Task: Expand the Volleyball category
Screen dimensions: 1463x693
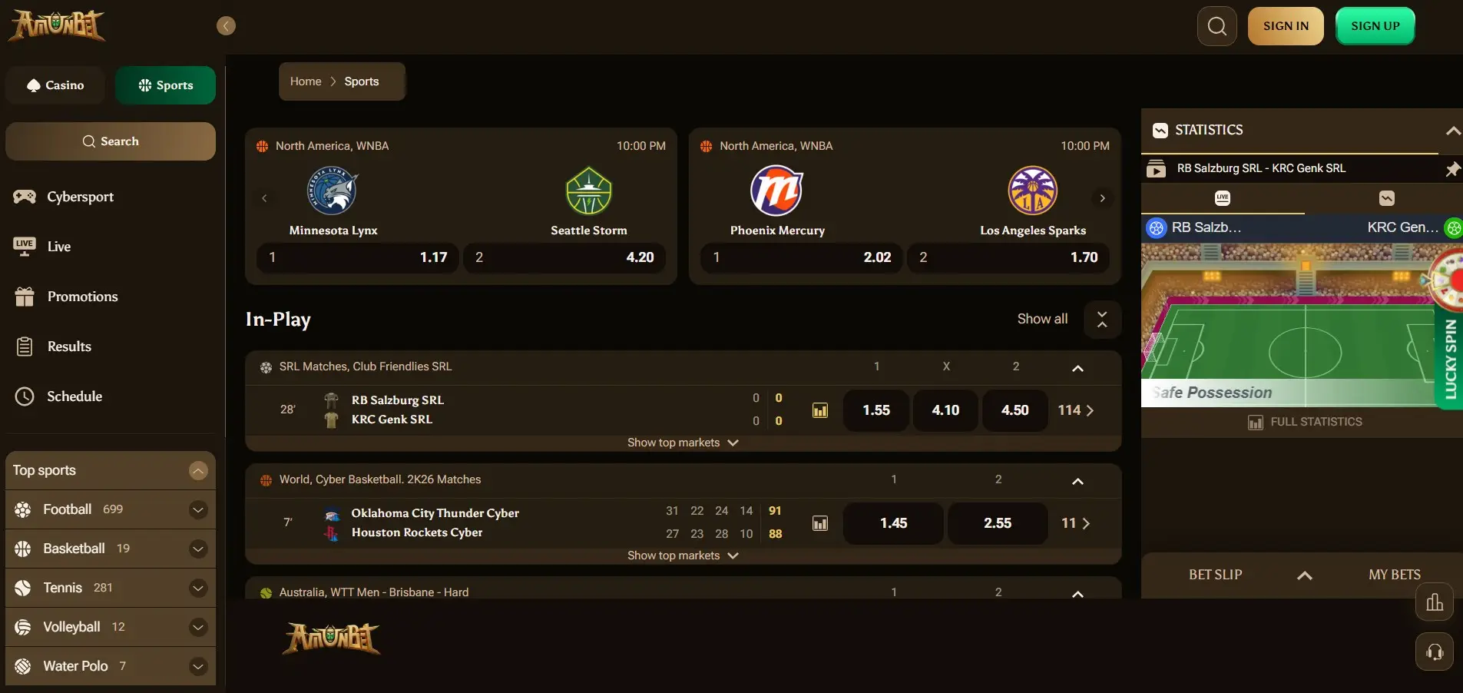Action: (198, 627)
